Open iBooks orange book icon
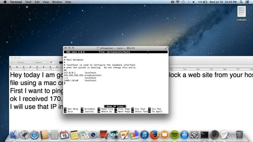This screenshot has width=253, height=142. 164,135
